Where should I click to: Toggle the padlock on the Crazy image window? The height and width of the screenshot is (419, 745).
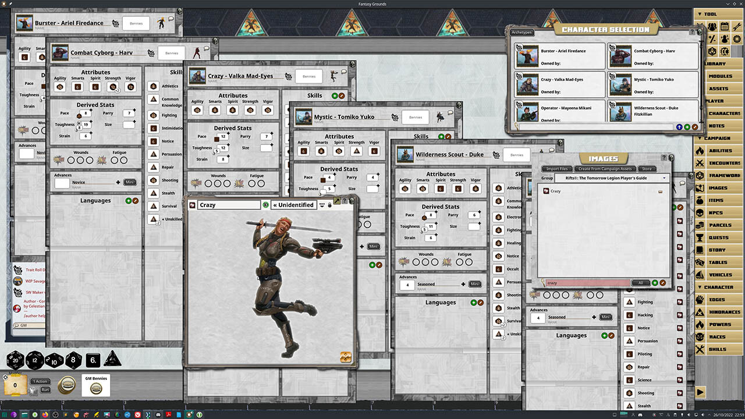pos(329,205)
